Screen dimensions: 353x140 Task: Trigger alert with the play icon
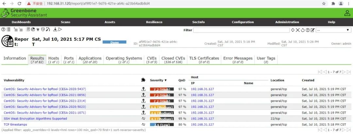[x=60, y=29]
